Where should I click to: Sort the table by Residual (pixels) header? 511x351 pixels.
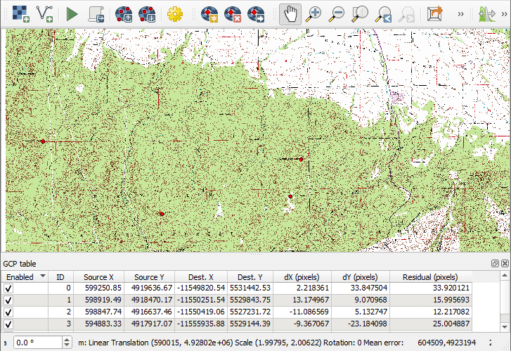click(430, 276)
